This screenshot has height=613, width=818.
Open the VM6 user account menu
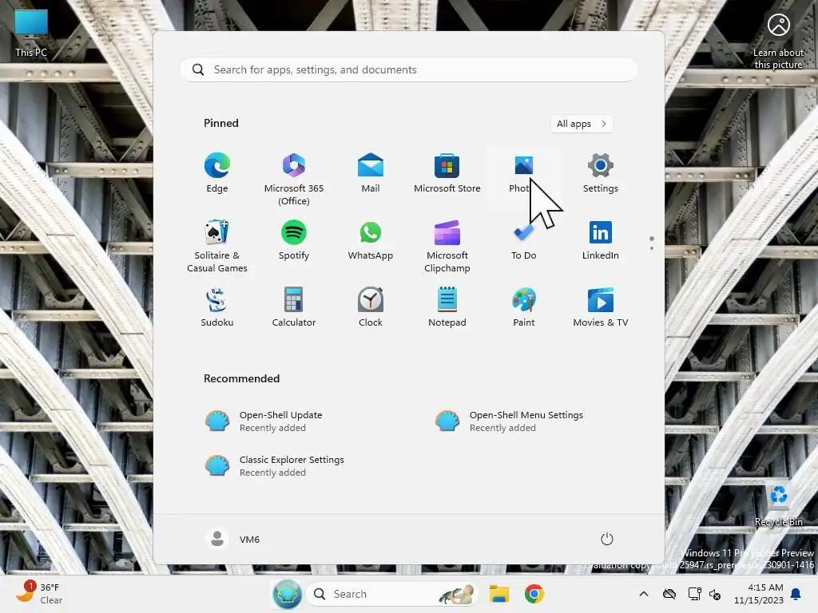(x=233, y=539)
